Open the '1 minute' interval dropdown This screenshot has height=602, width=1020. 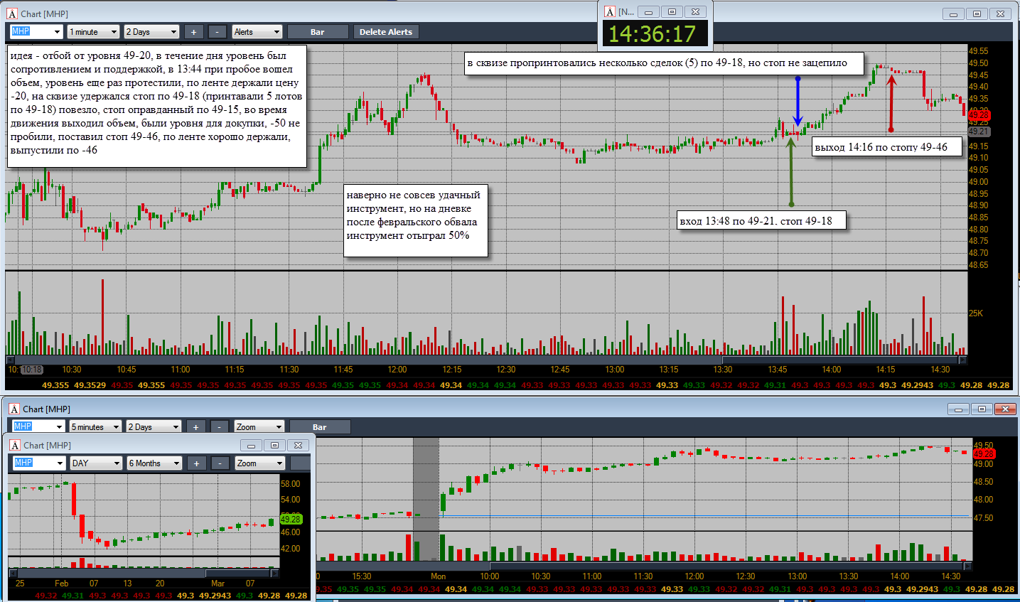tap(93, 32)
